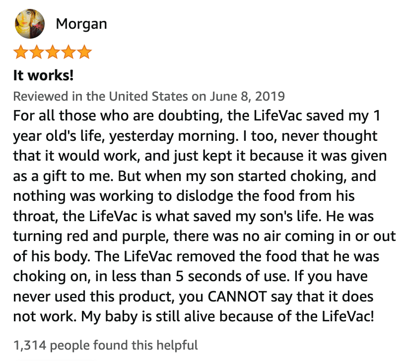Click "1,314 people found this helpful" text
Image resolution: width=406 pixels, height=361 pixels.
click(x=106, y=345)
